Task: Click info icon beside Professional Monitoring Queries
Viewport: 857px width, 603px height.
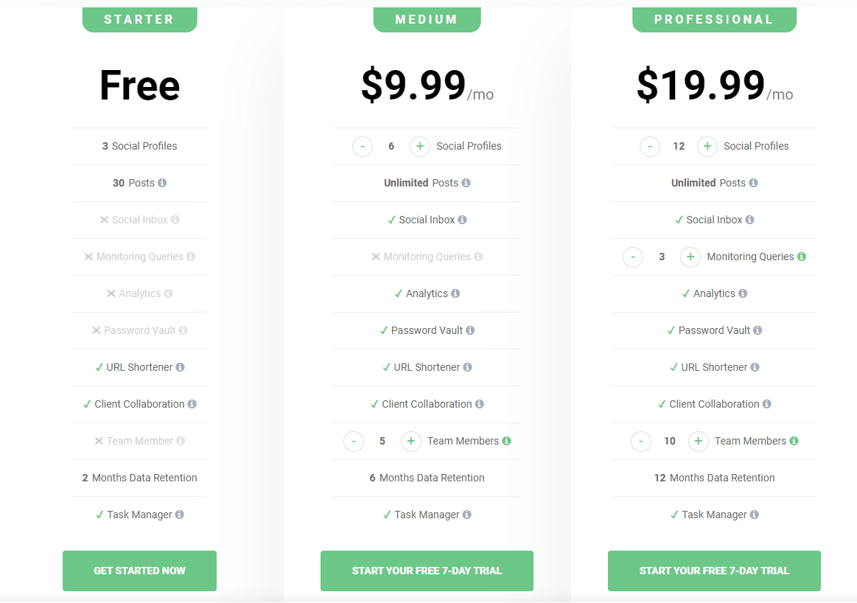Action: [802, 257]
